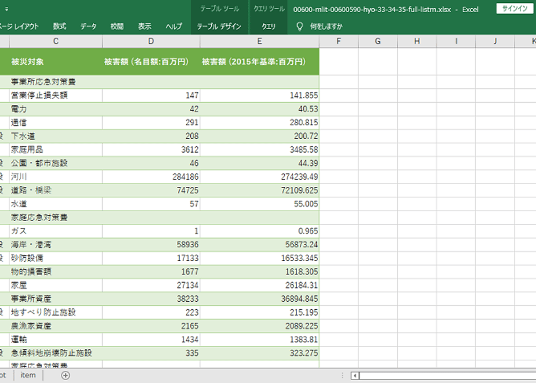
Task: Switch to the item sheet tab
Action: [x=28, y=375]
